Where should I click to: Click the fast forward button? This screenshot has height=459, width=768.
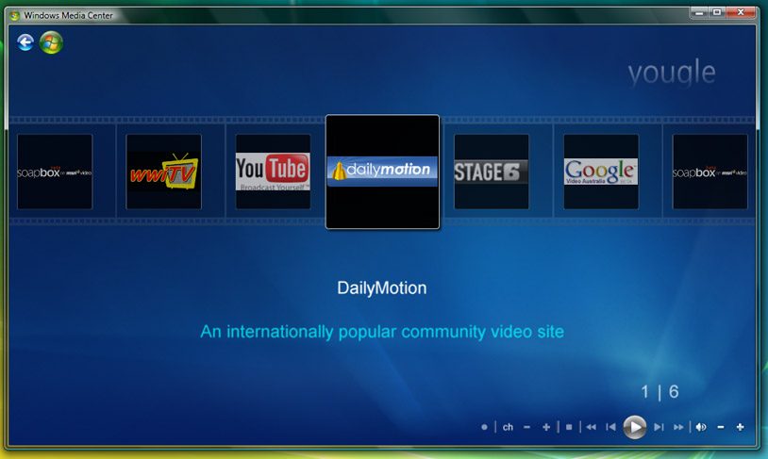point(678,427)
